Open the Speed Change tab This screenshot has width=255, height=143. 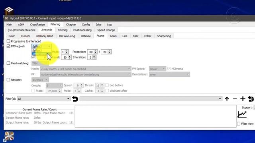(106, 30)
